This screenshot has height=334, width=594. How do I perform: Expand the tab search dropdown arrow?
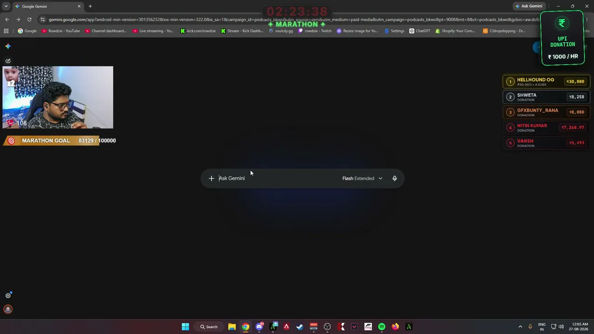6,6
